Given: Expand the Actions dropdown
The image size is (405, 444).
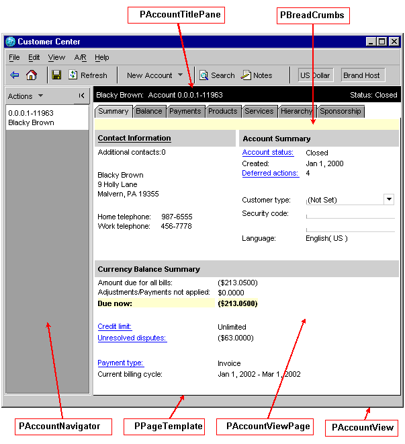Looking at the screenshot, I should (41, 96).
